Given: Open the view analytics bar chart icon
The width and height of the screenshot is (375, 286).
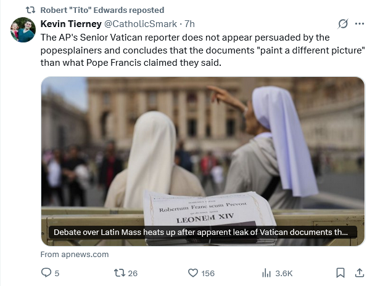Looking at the screenshot, I should pos(266,272).
